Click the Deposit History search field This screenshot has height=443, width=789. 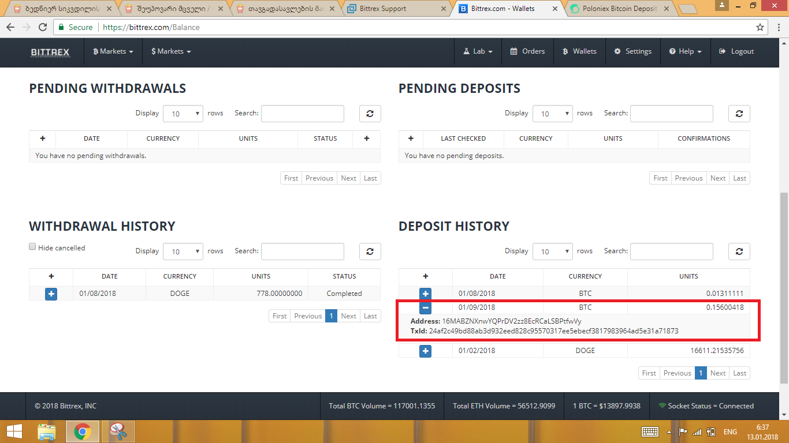point(672,251)
